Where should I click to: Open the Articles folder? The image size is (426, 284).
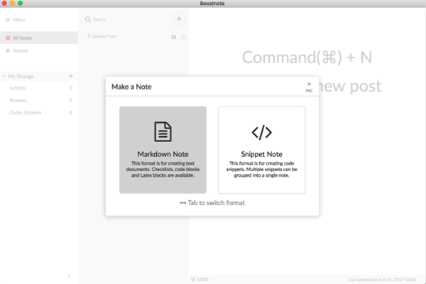tap(39, 88)
